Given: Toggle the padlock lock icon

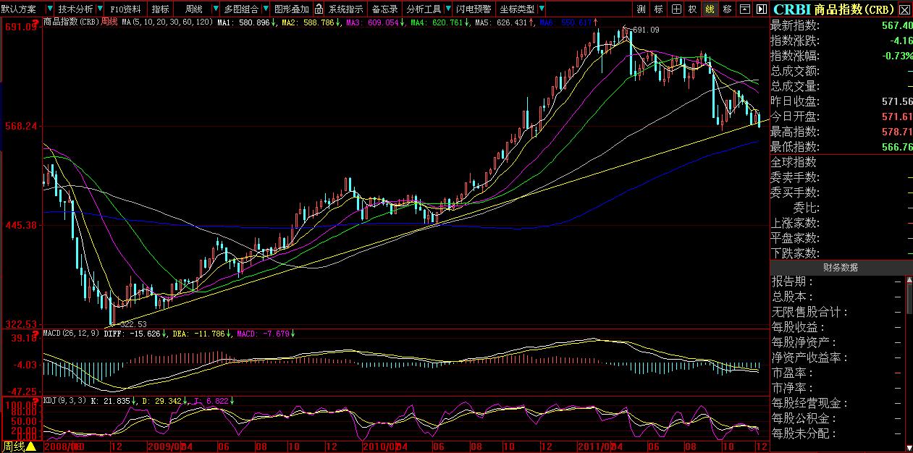Looking at the screenshot, I should coord(319,9).
